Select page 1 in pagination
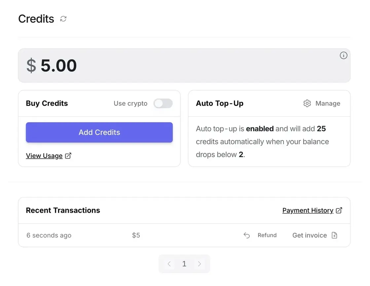 184,264
